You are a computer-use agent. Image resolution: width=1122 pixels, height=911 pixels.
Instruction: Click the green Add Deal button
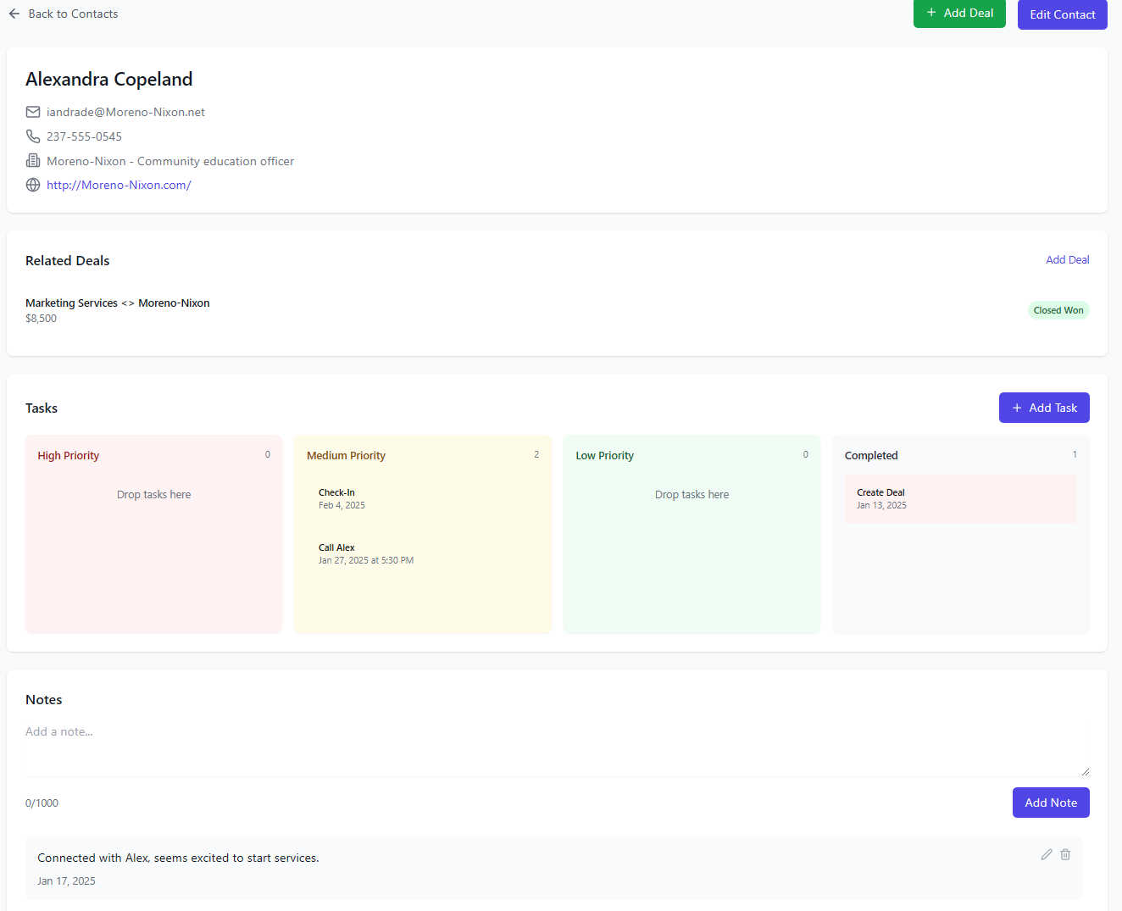coord(959,13)
